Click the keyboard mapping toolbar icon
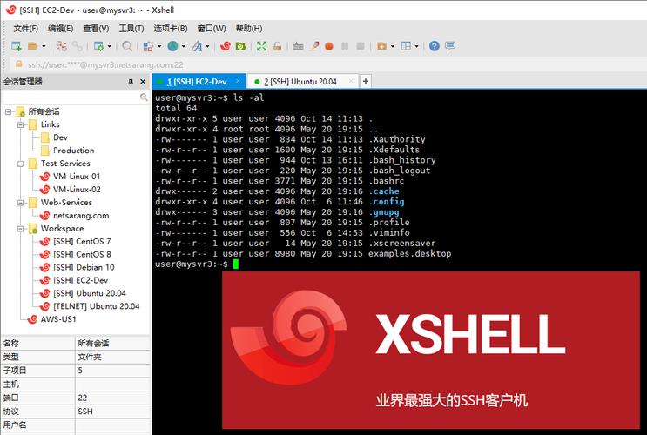 pyautogui.click(x=298, y=46)
